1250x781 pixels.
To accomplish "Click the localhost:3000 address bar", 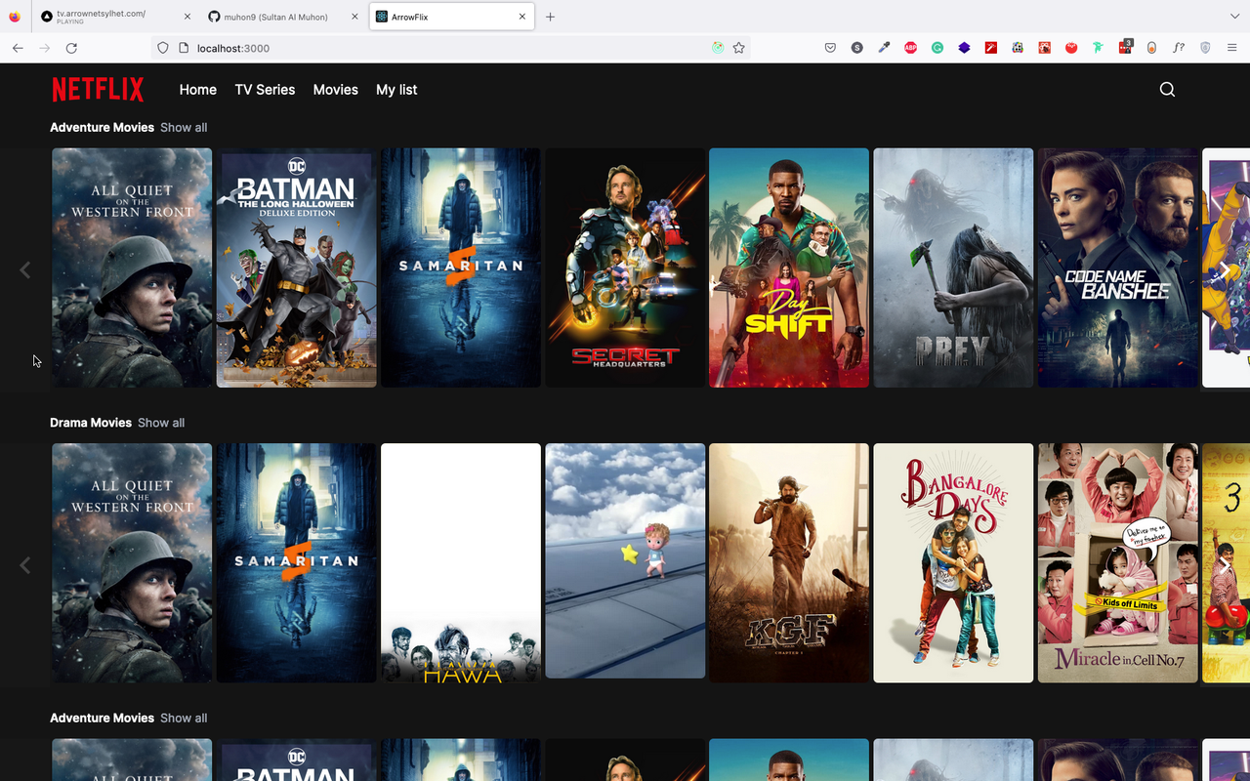I will pyautogui.click(x=449, y=48).
